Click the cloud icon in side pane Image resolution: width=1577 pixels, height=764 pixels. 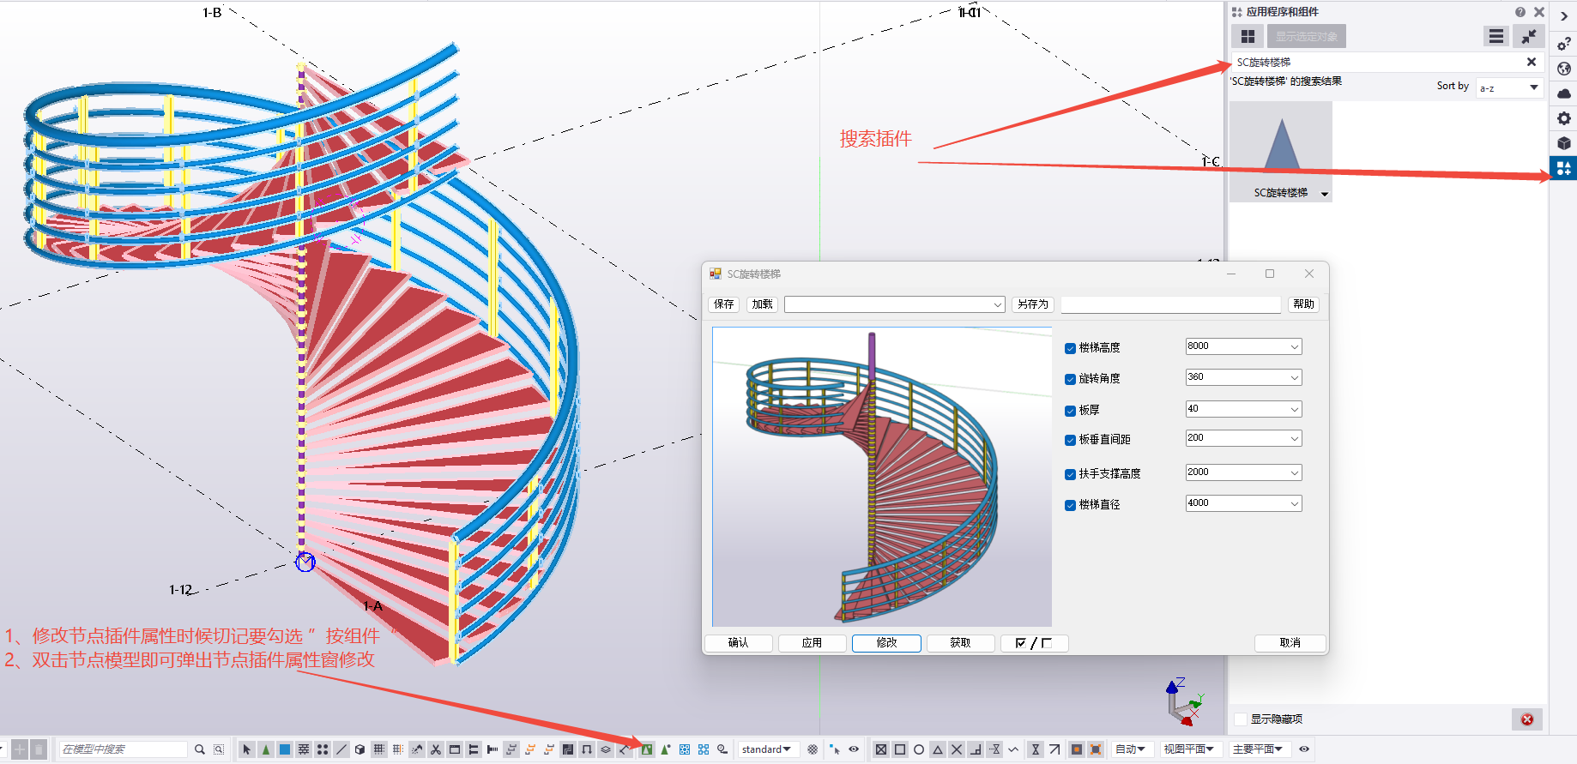1563,93
